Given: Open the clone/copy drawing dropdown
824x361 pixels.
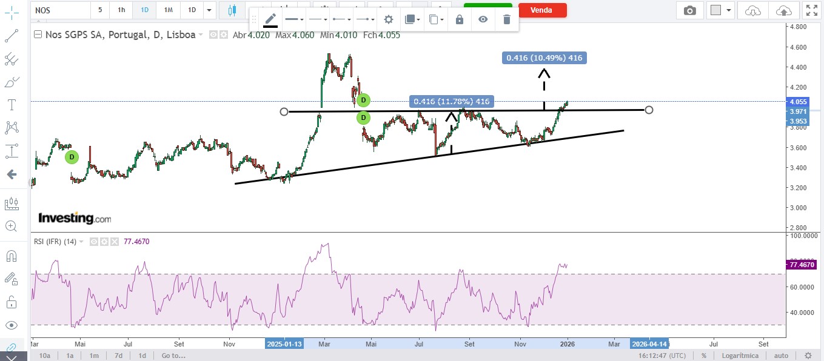Looking at the screenshot, I should [437, 20].
